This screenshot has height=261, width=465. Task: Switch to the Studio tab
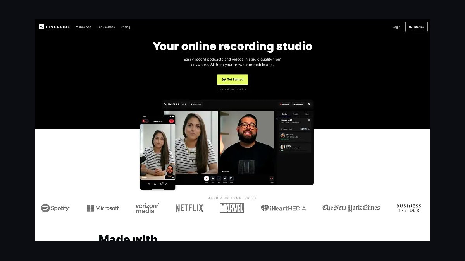click(x=284, y=114)
